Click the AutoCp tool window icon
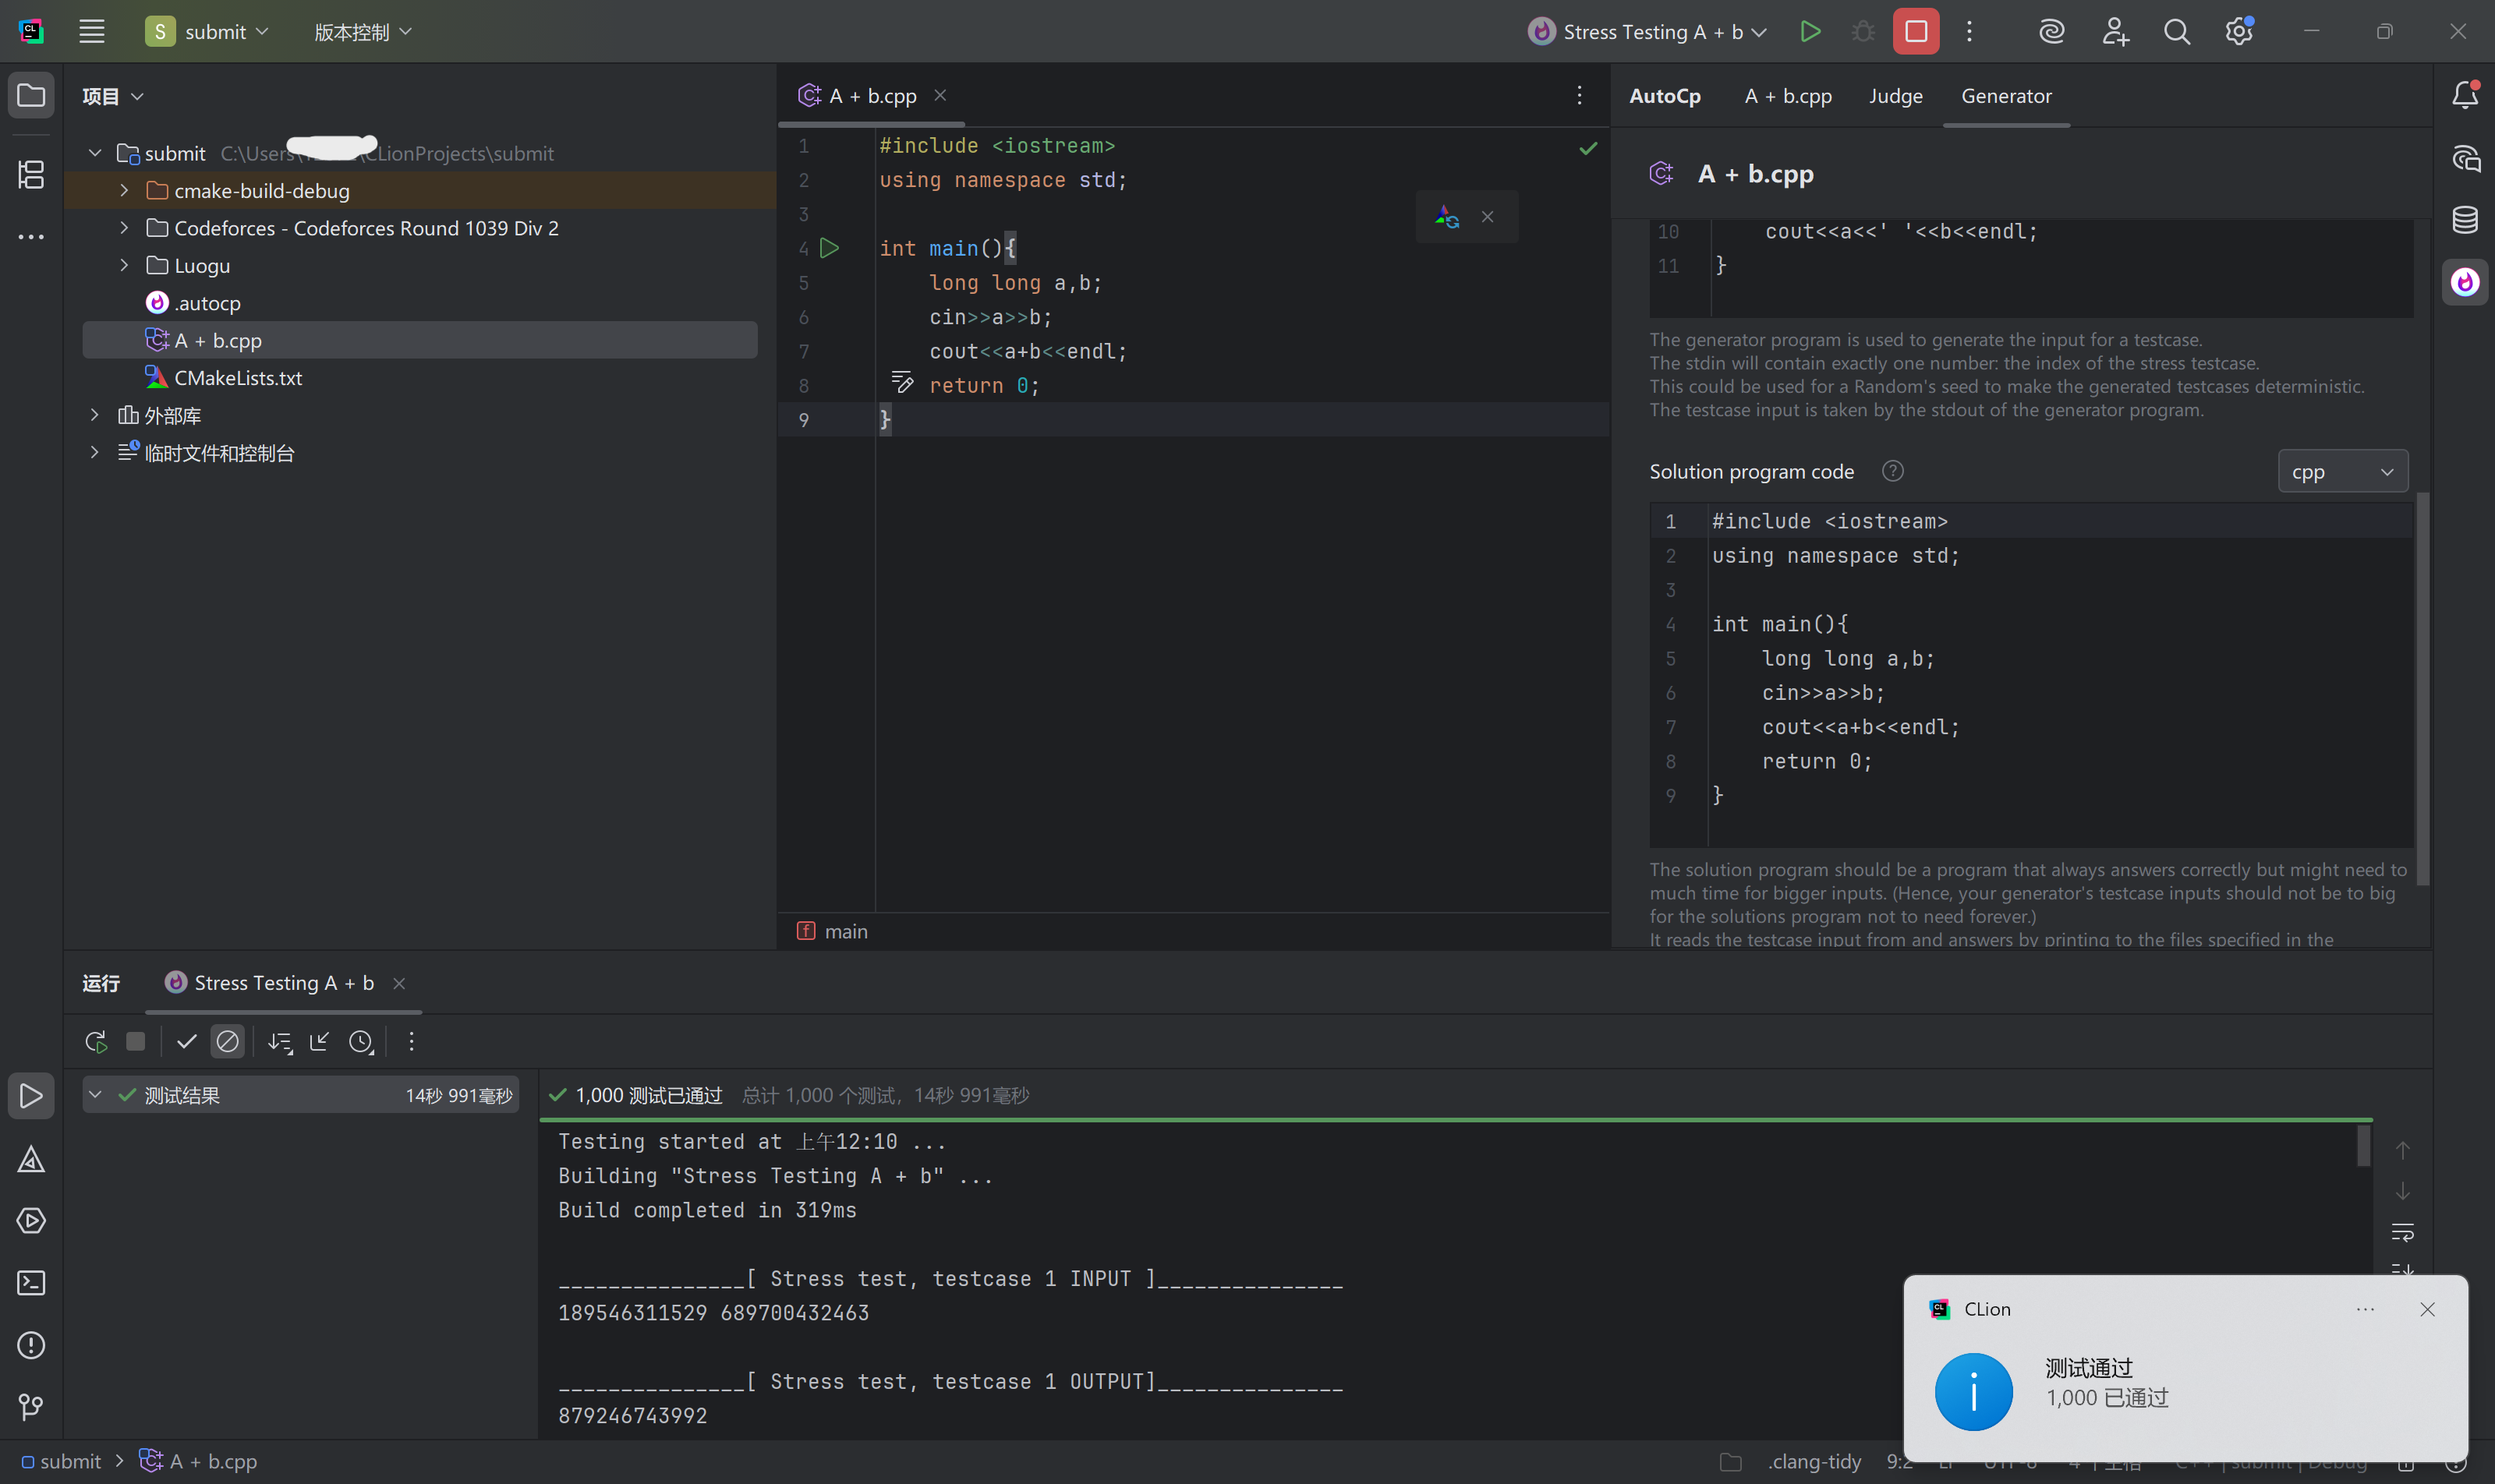Image resolution: width=2495 pixels, height=1484 pixels. coord(2464,282)
